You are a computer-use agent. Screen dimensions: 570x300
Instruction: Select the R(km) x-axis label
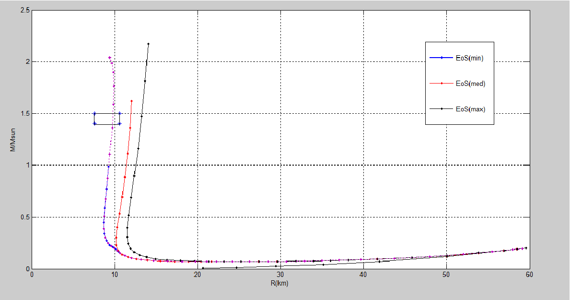click(x=279, y=283)
